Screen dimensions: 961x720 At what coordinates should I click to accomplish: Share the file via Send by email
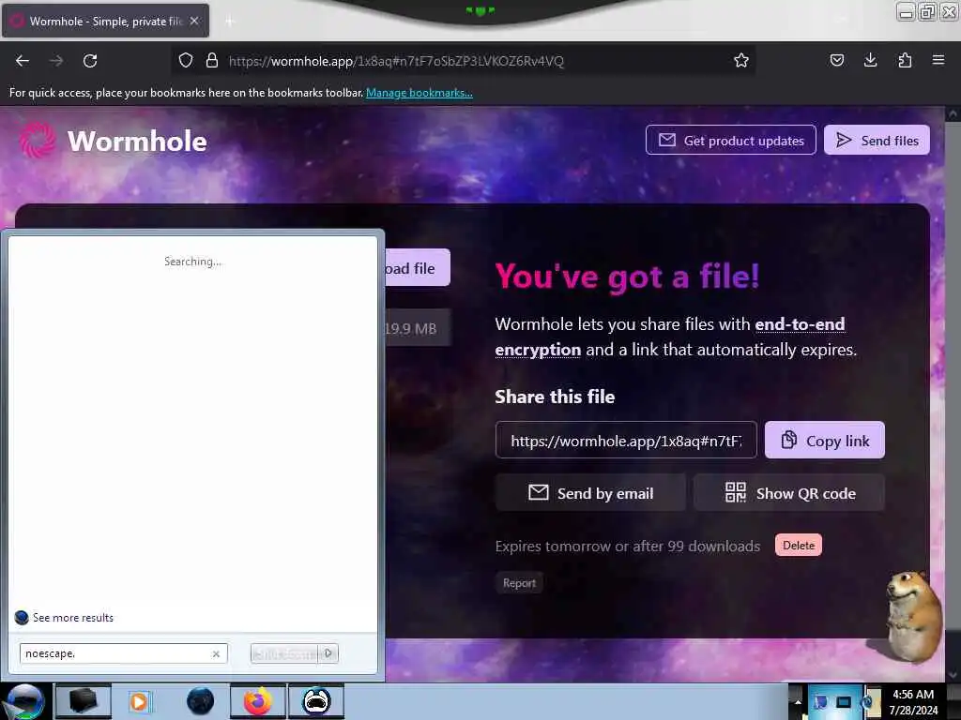(x=590, y=492)
